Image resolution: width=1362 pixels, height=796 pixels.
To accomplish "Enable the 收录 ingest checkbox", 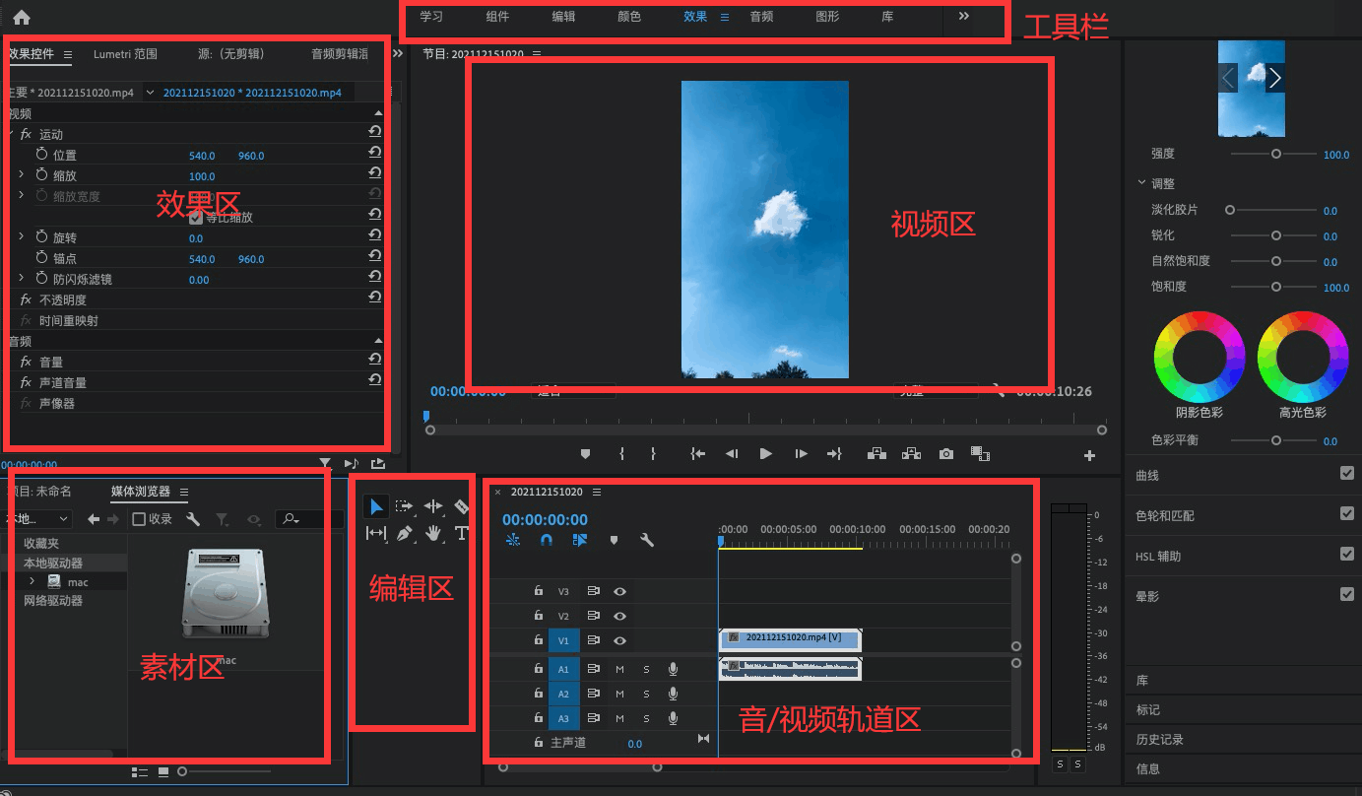I will coord(140,519).
